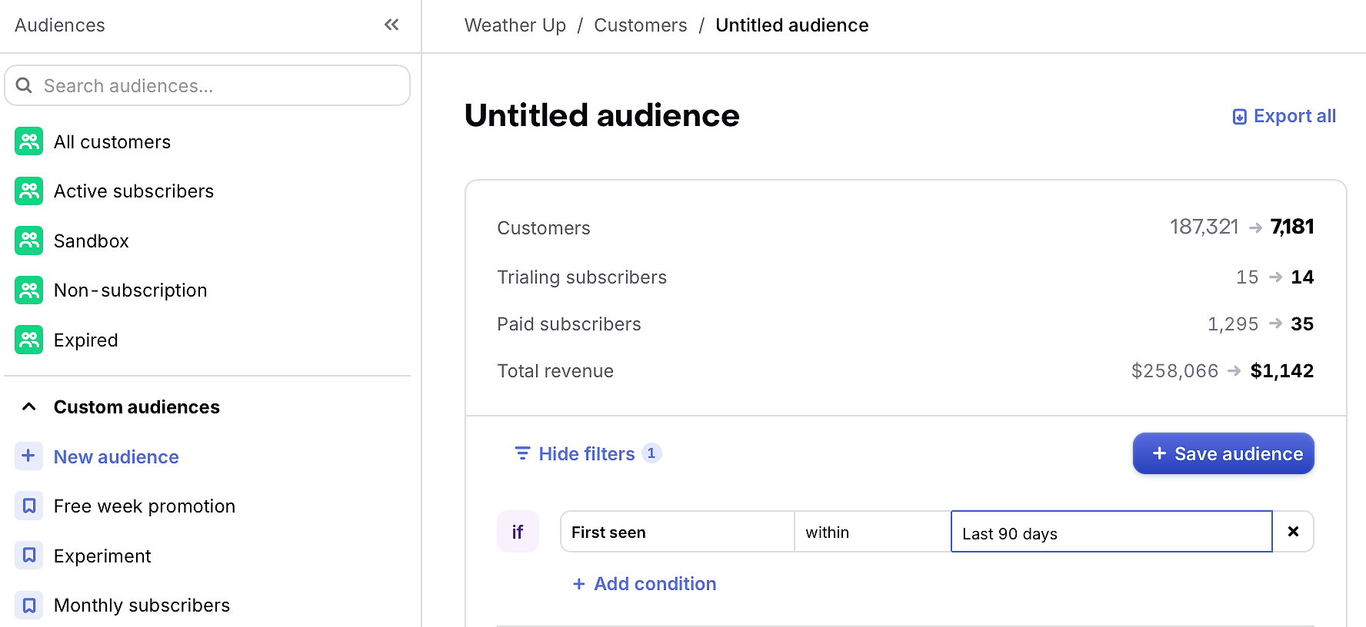The width and height of the screenshot is (1366, 627).
Task: Go to Weather Up breadcrumb
Action: coord(515,25)
